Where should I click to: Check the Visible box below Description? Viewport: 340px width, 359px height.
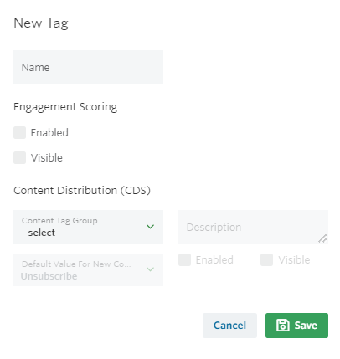tap(266, 259)
